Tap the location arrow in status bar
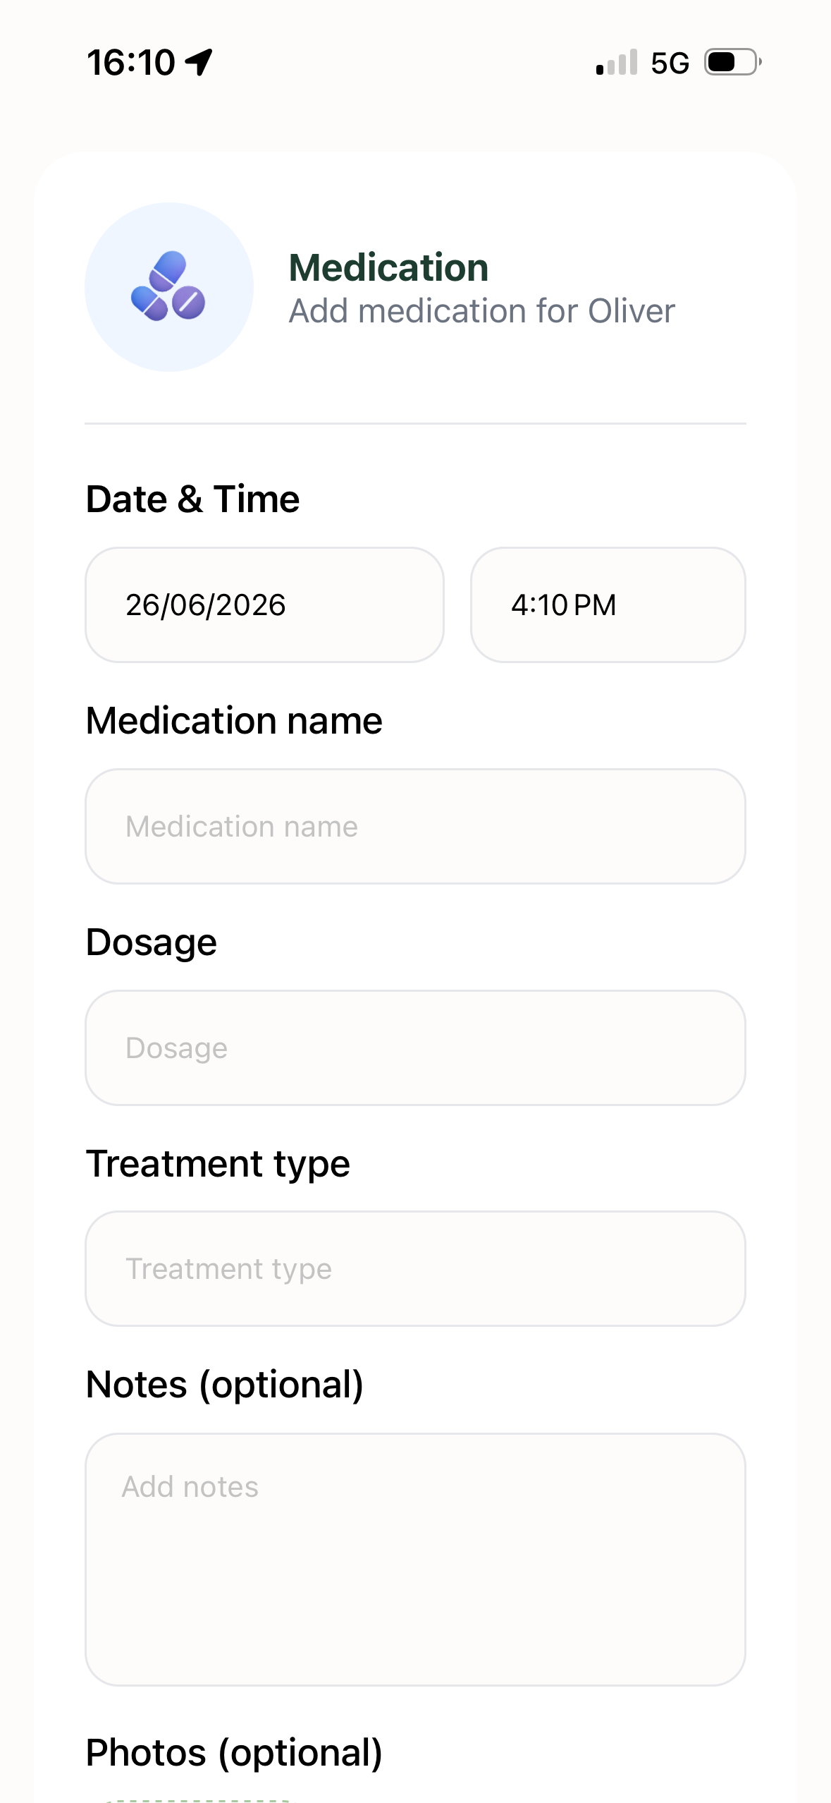The image size is (831, 1803). pyautogui.click(x=199, y=62)
